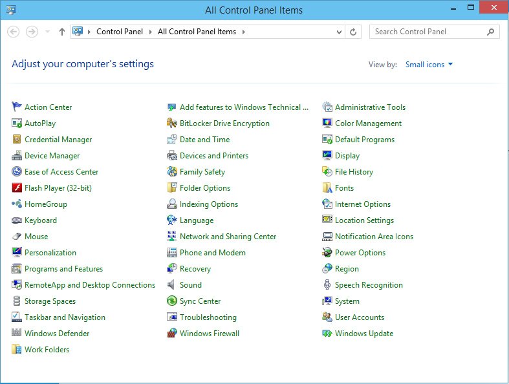Click the Action Center flag icon
This screenshot has height=384, width=509.
(x=17, y=107)
